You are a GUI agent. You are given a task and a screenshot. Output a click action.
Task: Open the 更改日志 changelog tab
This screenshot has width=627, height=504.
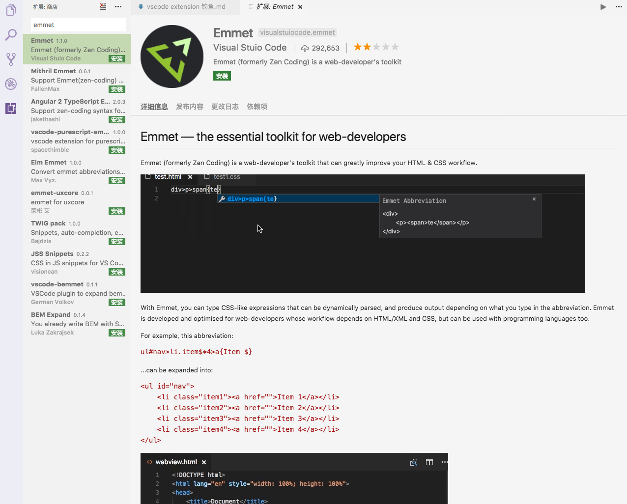tap(225, 107)
